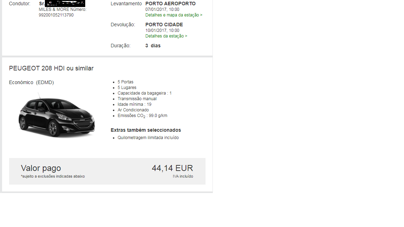Click the 'Emissões CO2 : 99.0 g/km' item
The width and height of the screenshot is (404, 227).
[x=142, y=116]
